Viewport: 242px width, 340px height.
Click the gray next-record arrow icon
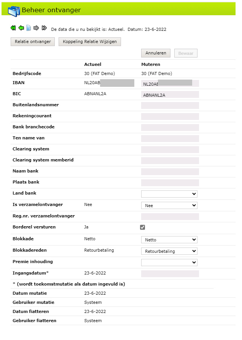click(36, 28)
